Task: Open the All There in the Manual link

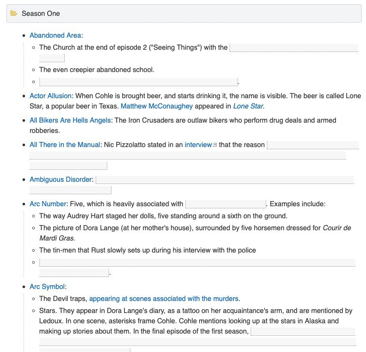Action: point(64,145)
